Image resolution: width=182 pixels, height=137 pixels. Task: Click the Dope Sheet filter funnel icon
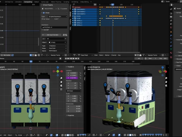pyautogui.click(x=143, y=55)
